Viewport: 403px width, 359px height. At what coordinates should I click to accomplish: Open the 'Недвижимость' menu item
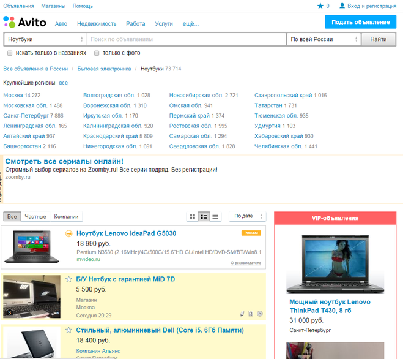97,24
